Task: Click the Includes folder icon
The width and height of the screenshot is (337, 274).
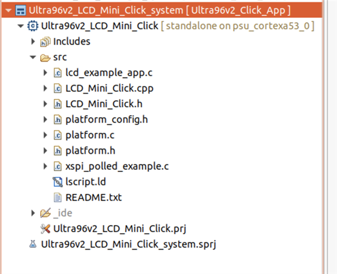Action: [x=45, y=41]
